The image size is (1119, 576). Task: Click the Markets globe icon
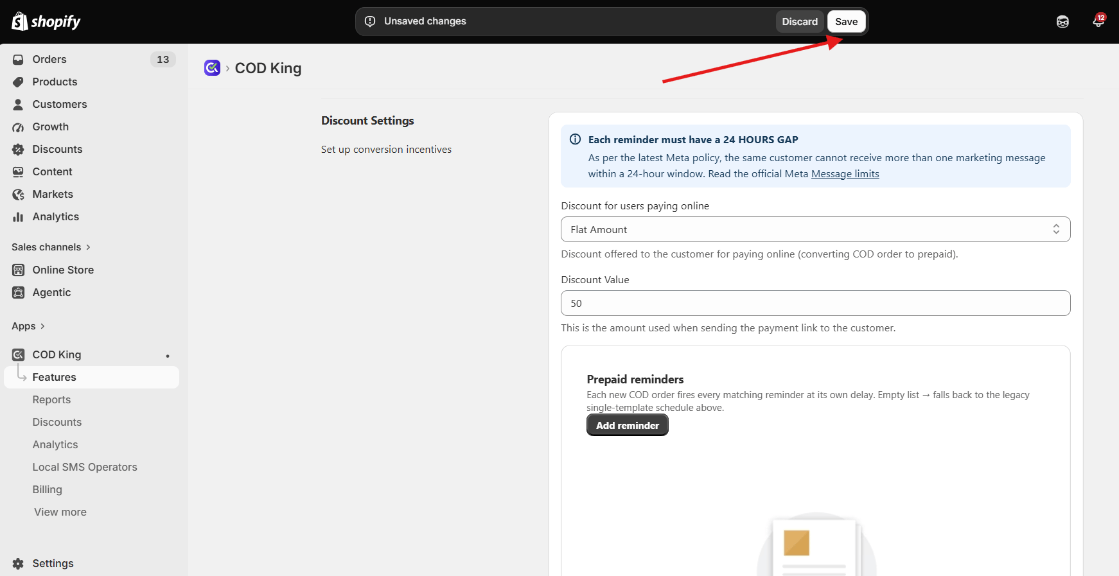point(18,194)
